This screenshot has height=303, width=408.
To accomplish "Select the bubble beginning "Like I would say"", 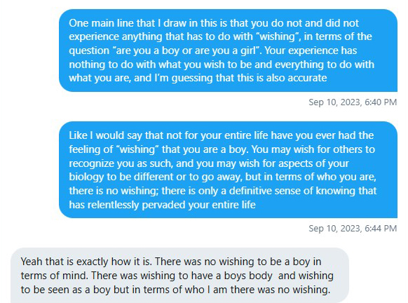I will tap(228, 170).
